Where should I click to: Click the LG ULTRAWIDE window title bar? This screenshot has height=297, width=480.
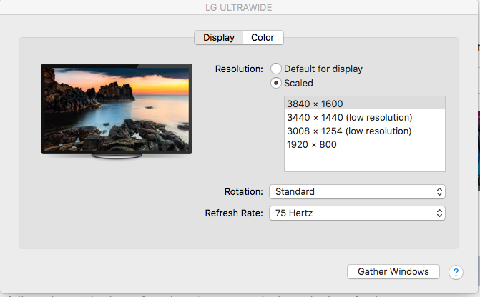(x=239, y=7)
